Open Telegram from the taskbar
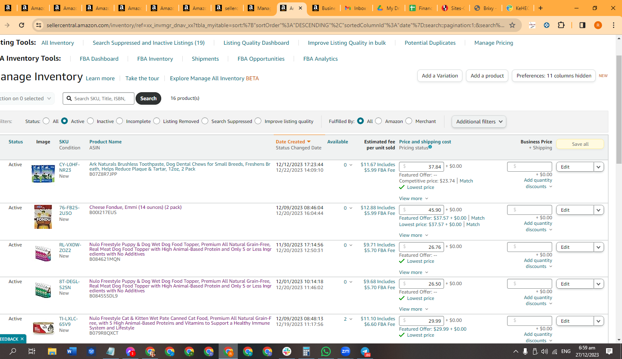The width and height of the screenshot is (622, 359). (x=365, y=351)
